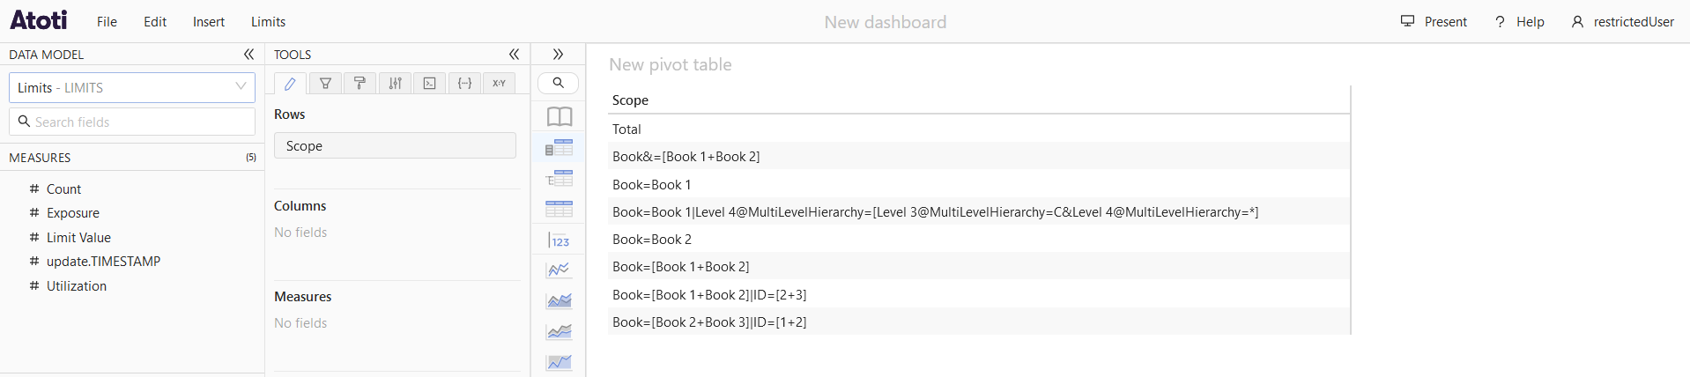Select the Utilization measure
Viewport: 1690px width, 377px height.
click(77, 286)
